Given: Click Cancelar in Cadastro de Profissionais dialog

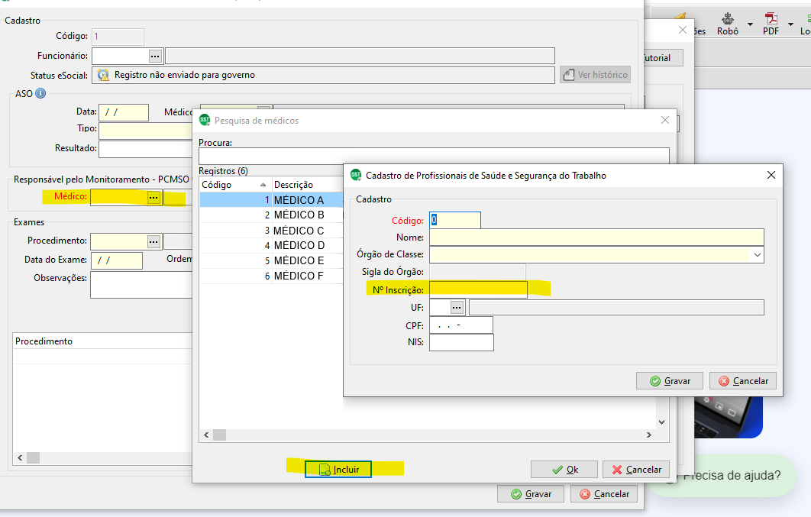Looking at the screenshot, I should pyautogui.click(x=743, y=381).
